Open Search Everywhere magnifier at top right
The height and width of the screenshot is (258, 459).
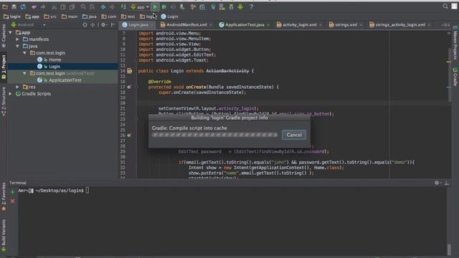click(445, 6)
